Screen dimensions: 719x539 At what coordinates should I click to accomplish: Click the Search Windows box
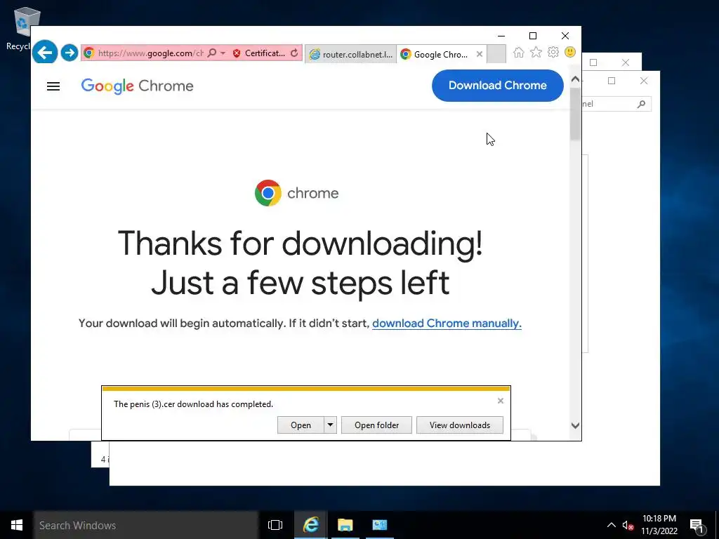tap(146, 525)
